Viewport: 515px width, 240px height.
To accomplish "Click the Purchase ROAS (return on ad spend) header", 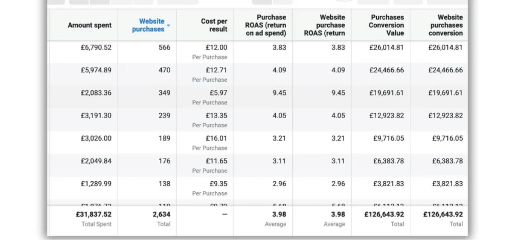I will pos(266,25).
